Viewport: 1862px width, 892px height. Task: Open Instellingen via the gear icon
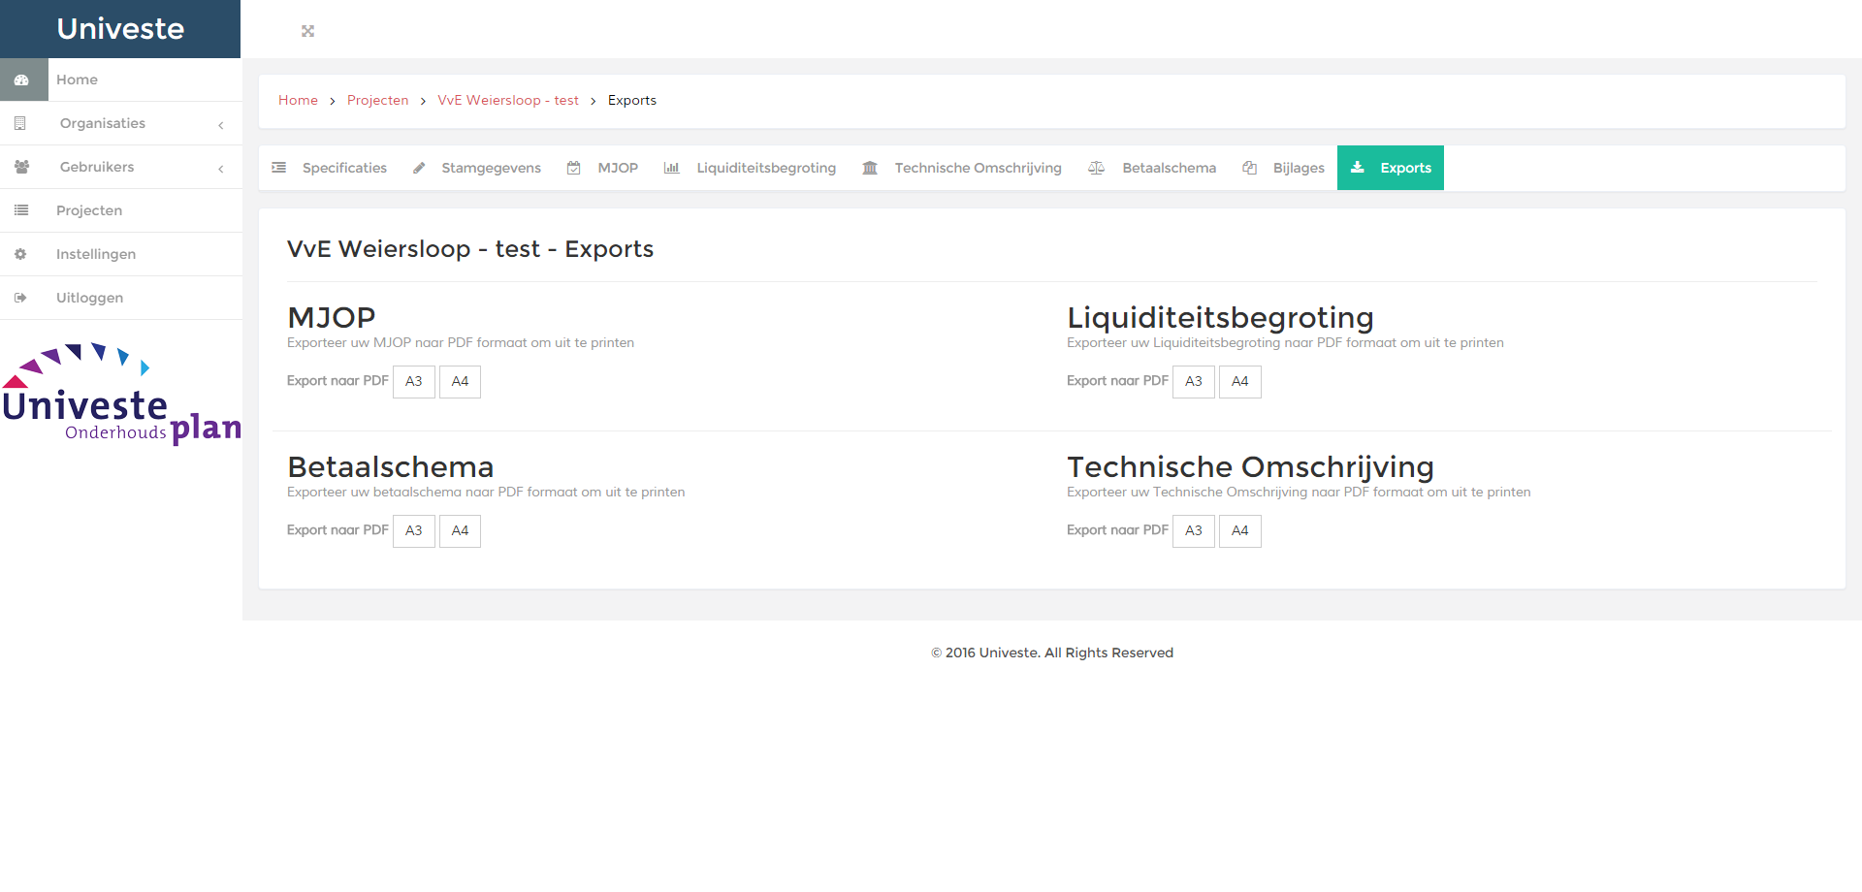tap(20, 253)
